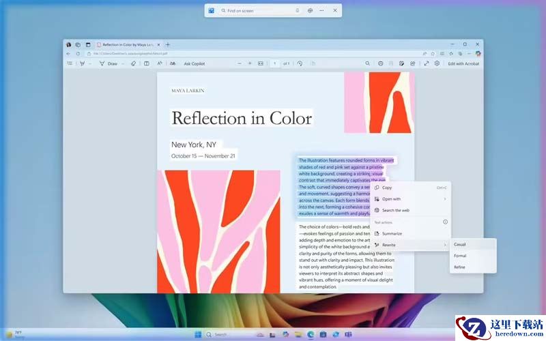
Task: Click the translate icon in PDF toolbar
Action: tap(173, 63)
